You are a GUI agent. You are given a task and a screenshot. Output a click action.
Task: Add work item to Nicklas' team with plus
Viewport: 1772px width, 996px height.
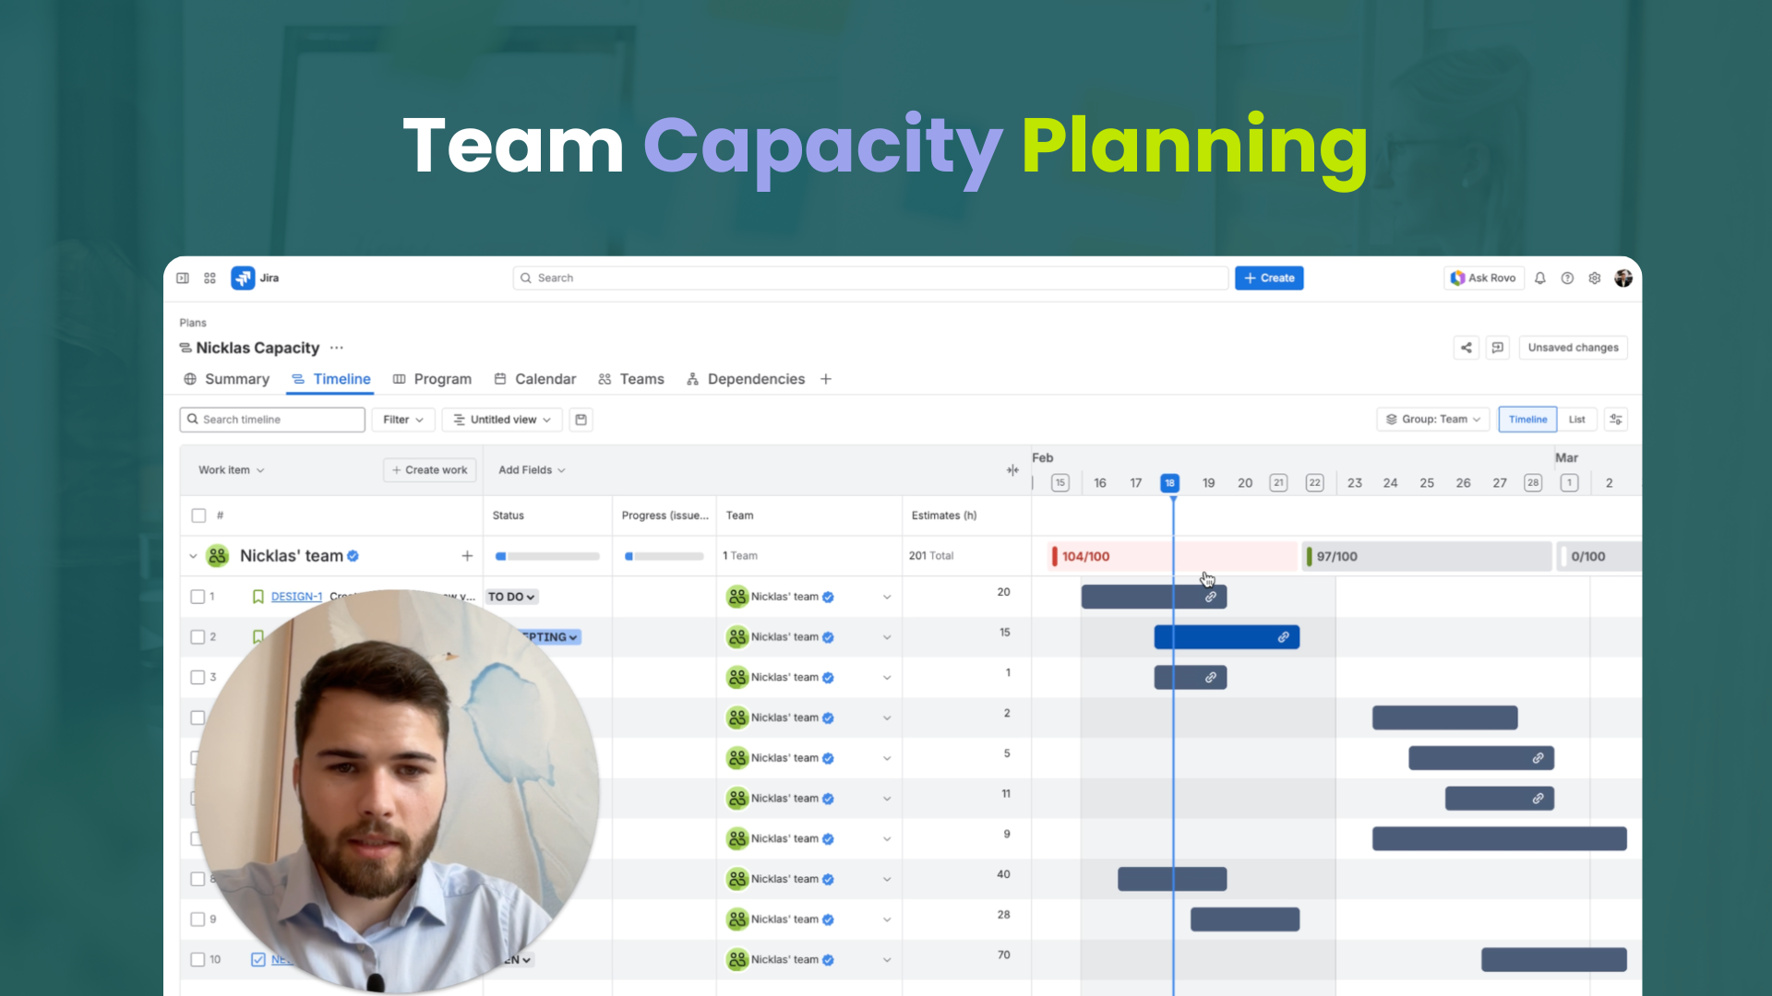tap(467, 556)
